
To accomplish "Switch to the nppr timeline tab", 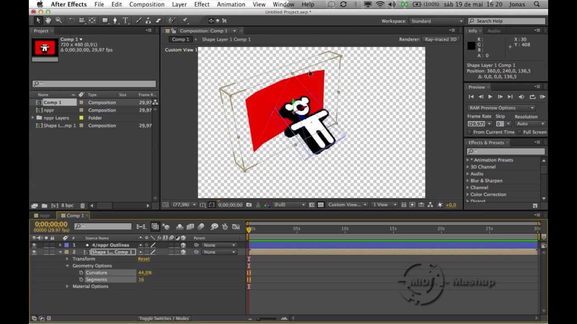I will (x=45, y=216).
